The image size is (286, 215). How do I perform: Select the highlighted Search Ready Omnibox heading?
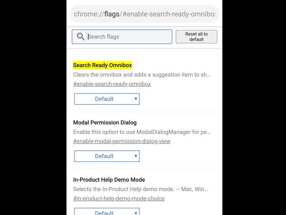102,65
